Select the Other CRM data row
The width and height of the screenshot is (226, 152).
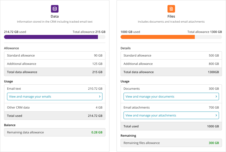click(x=55, y=108)
